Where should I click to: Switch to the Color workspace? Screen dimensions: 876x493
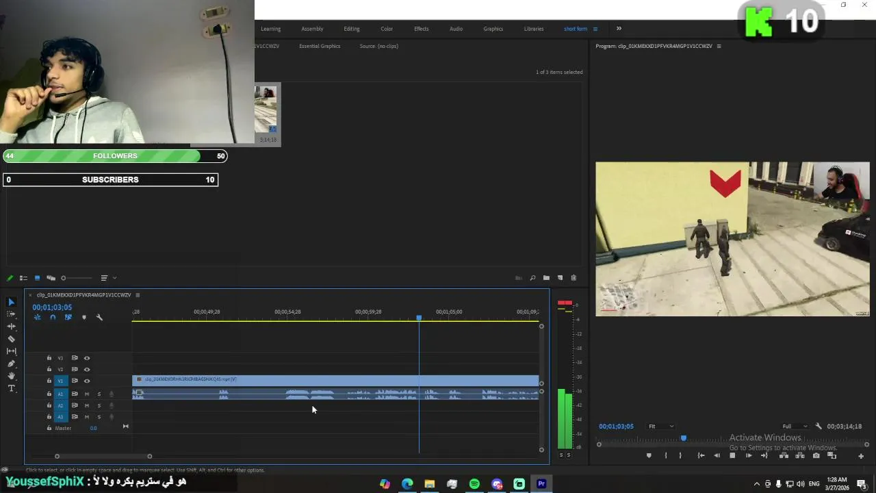coord(387,29)
